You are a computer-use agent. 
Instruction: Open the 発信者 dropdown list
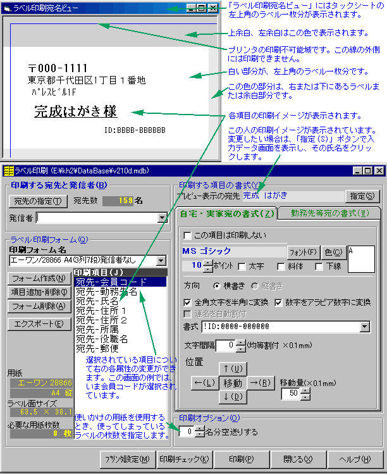point(162,218)
